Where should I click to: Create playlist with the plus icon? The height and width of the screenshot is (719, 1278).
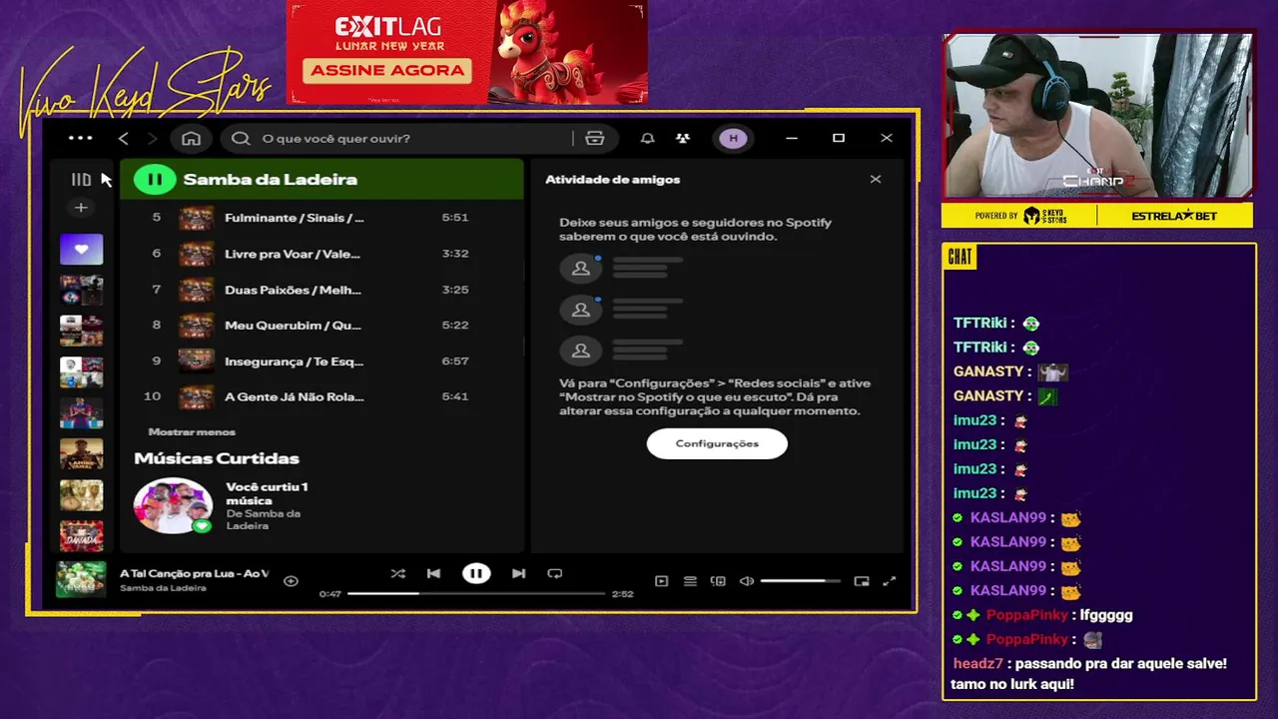81,208
